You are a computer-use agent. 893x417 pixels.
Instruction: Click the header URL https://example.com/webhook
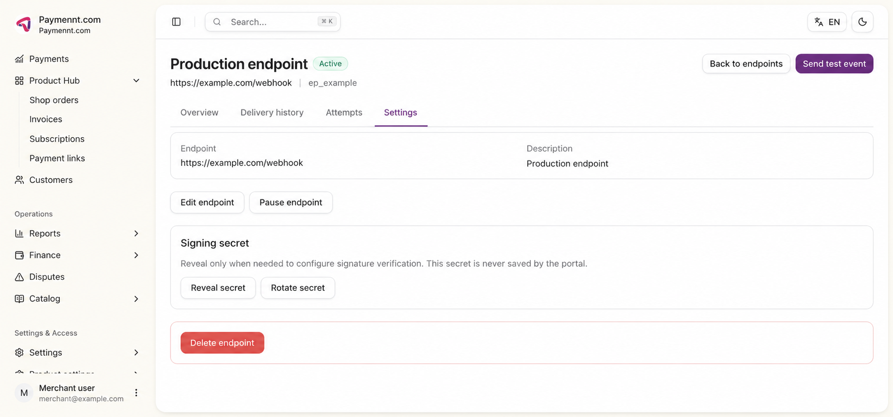231,83
